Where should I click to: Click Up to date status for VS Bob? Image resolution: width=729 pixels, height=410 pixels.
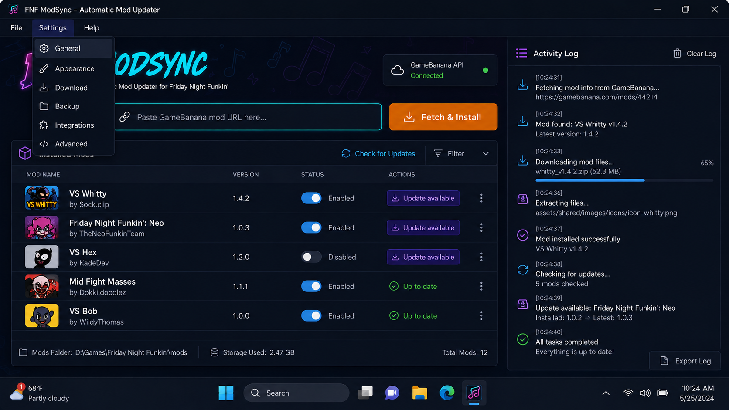(x=413, y=315)
